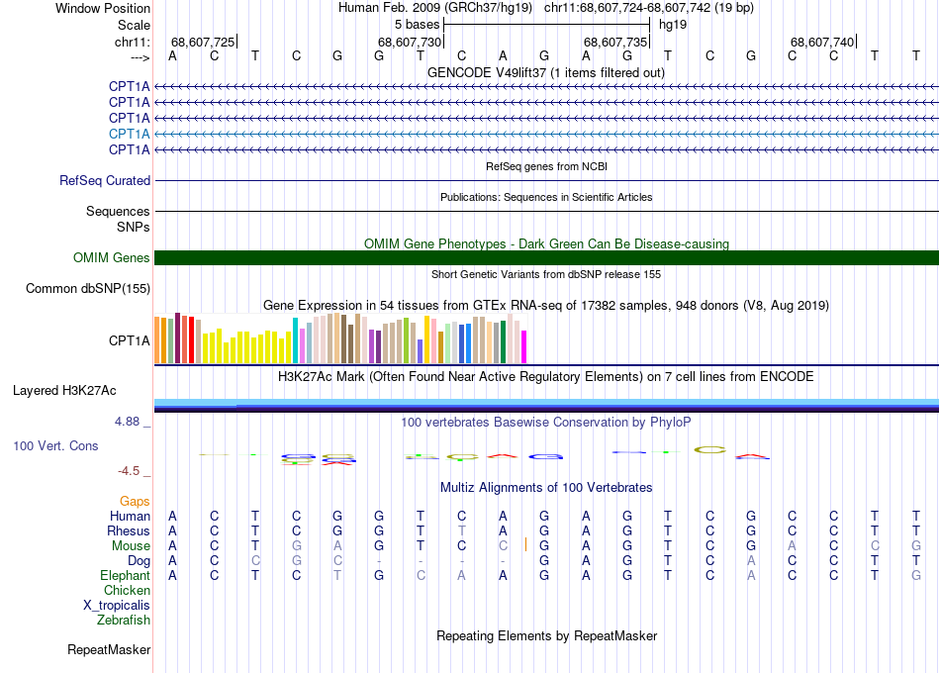Select the dark green OMIM gene bar

(546, 258)
